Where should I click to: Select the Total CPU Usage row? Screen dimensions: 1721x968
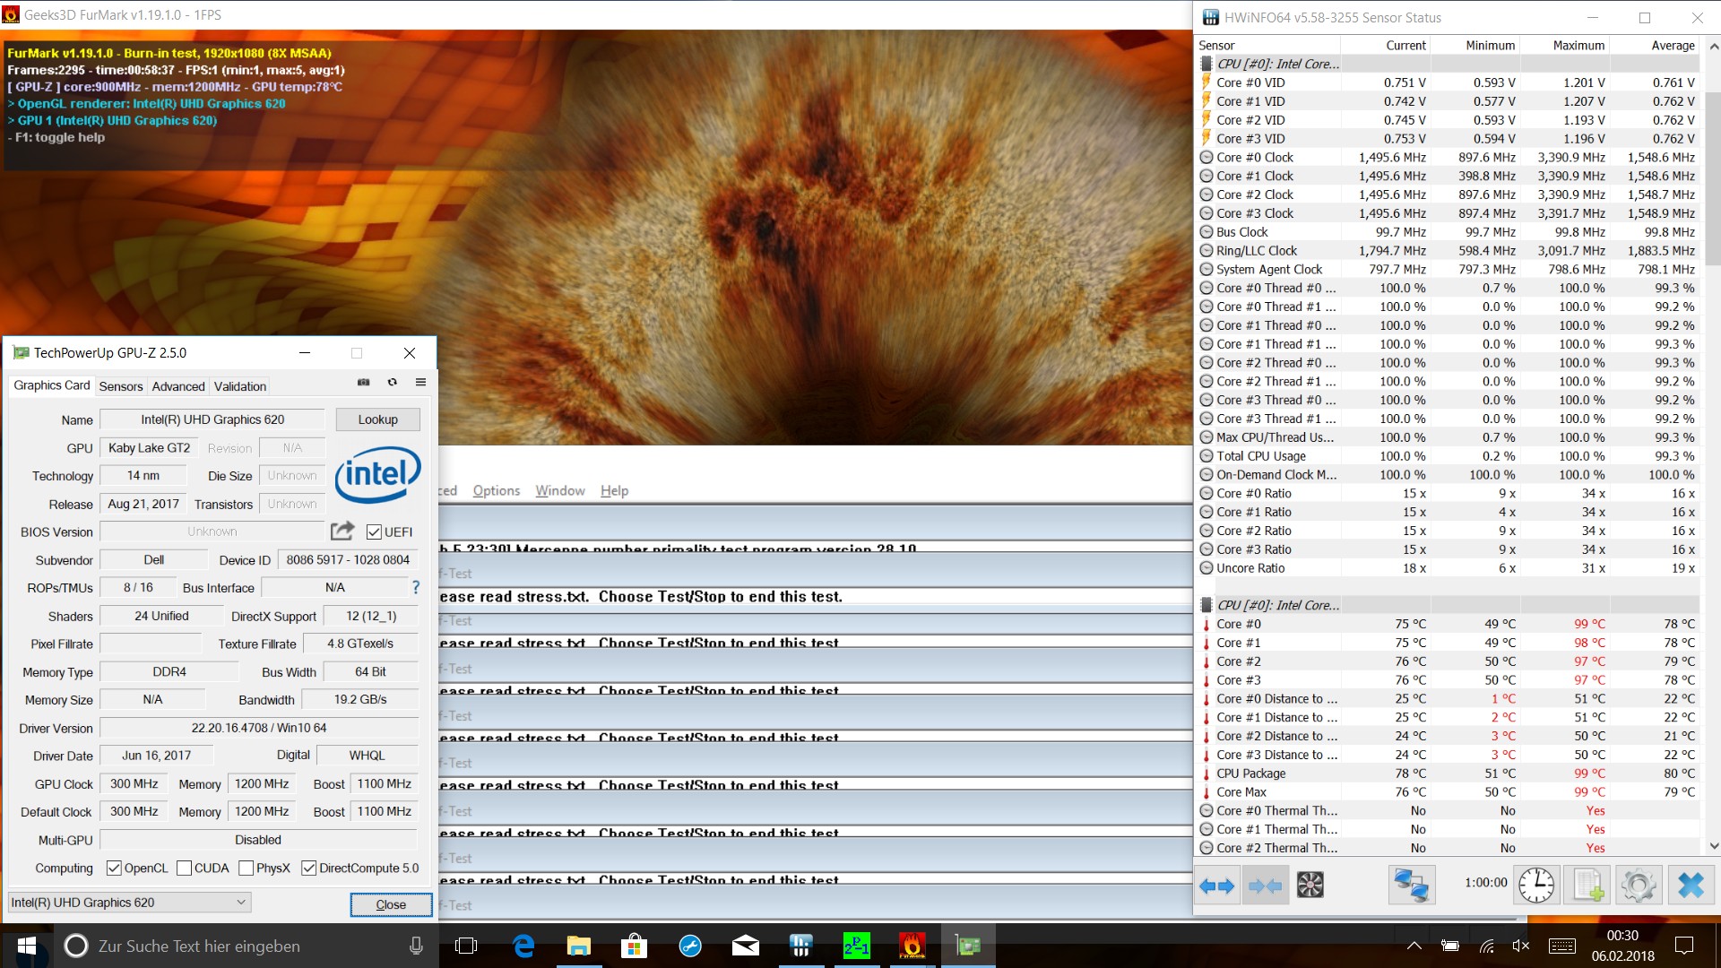click(x=1448, y=456)
